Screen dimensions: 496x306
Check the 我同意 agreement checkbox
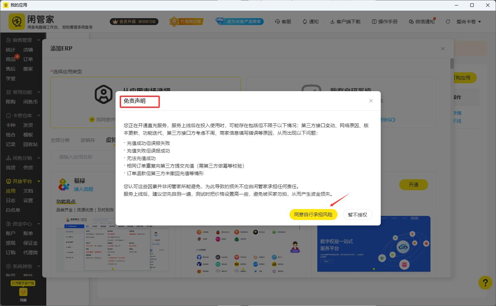[x=92, y=119]
